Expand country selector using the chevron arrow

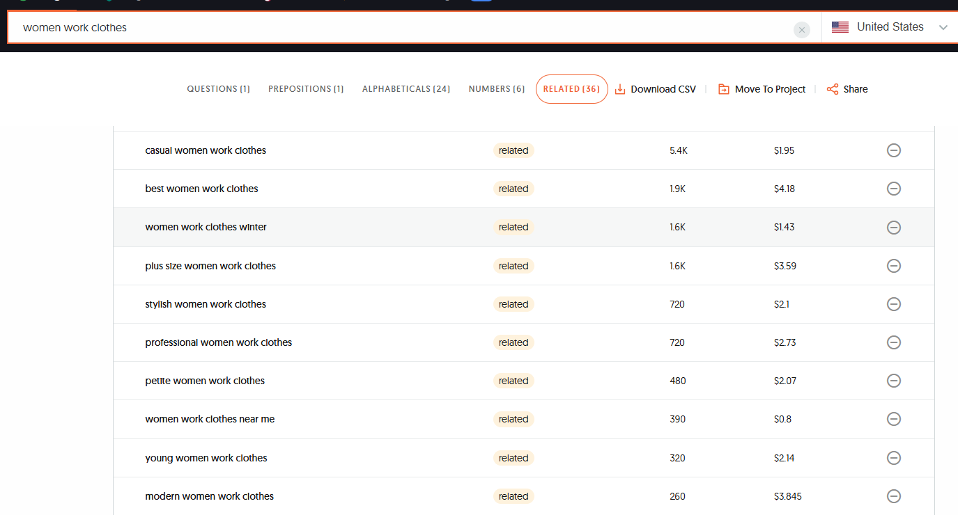[943, 28]
